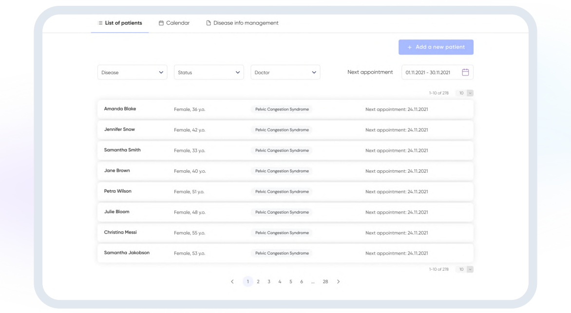
Task: Expand the Status filter dropdown
Action: [x=209, y=73]
